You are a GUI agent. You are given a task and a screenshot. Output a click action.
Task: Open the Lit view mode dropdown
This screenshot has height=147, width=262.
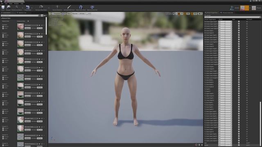[x=64, y=13]
